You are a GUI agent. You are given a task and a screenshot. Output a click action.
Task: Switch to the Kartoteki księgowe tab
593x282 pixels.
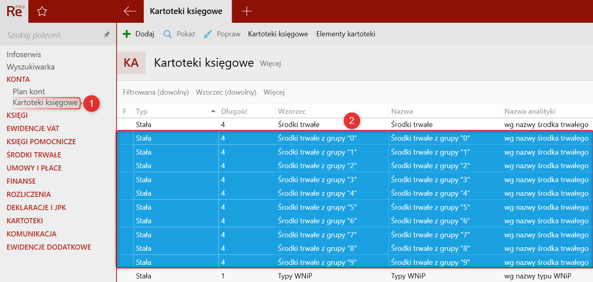tap(186, 11)
